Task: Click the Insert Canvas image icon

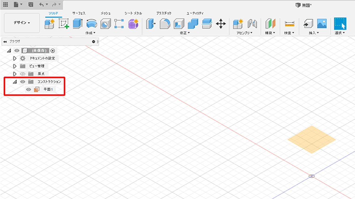Action: pos(322,24)
